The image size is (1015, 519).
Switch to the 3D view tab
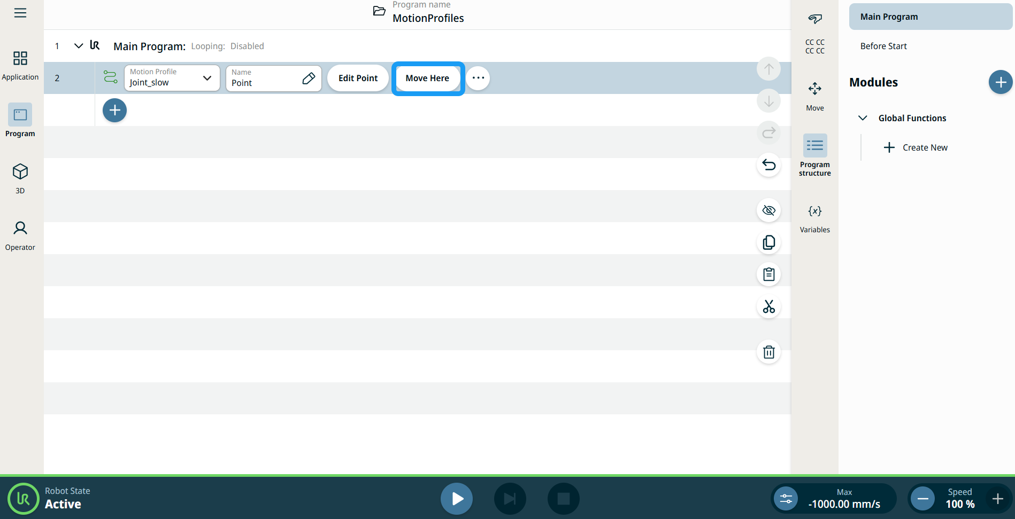pos(20,178)
